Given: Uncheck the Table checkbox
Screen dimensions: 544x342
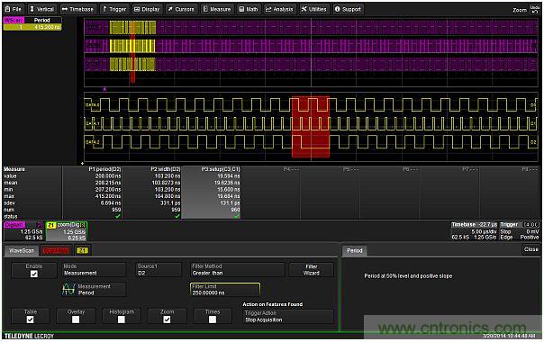Looking at the screenshot, I should (31, 319).
